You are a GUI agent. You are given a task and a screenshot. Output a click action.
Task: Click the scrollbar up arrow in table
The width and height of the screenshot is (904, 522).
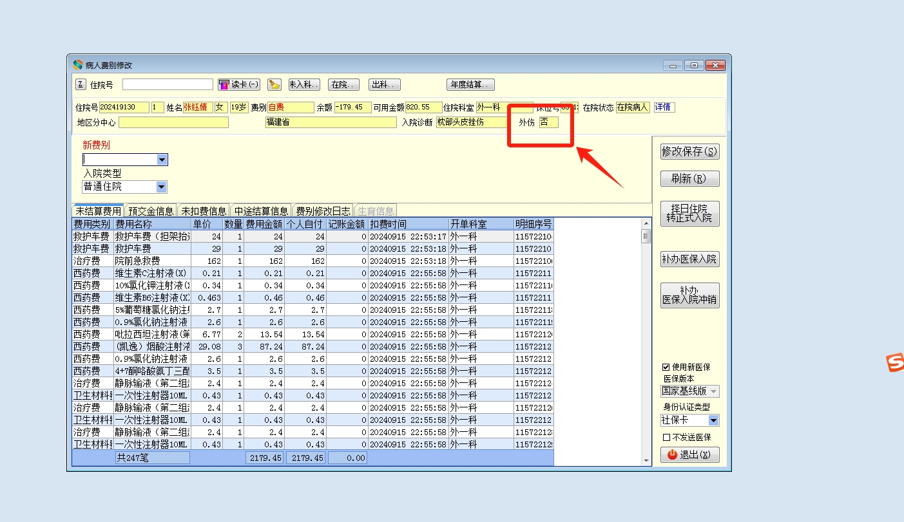pos(646,223)
